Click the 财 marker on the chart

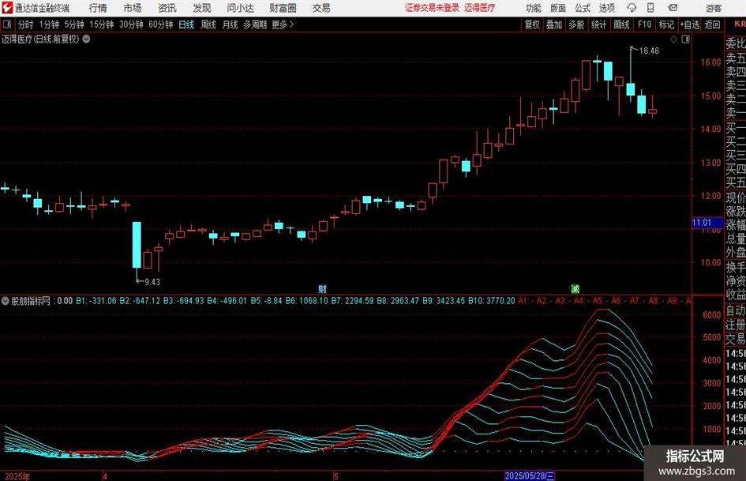pyautogui.click(x=322, y=288)
